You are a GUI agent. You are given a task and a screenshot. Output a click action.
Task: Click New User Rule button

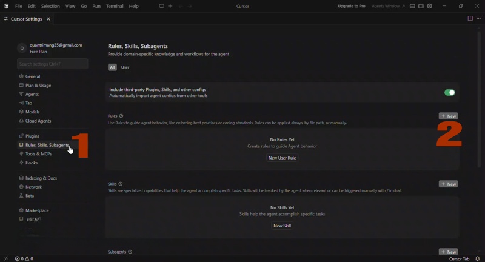[x=282, y=158]
